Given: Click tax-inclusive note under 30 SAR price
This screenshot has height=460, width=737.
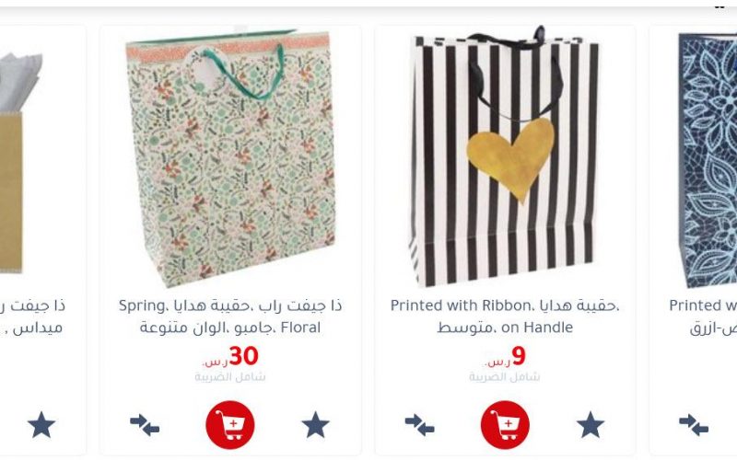Looking at the screenshot, I should 230,377.
